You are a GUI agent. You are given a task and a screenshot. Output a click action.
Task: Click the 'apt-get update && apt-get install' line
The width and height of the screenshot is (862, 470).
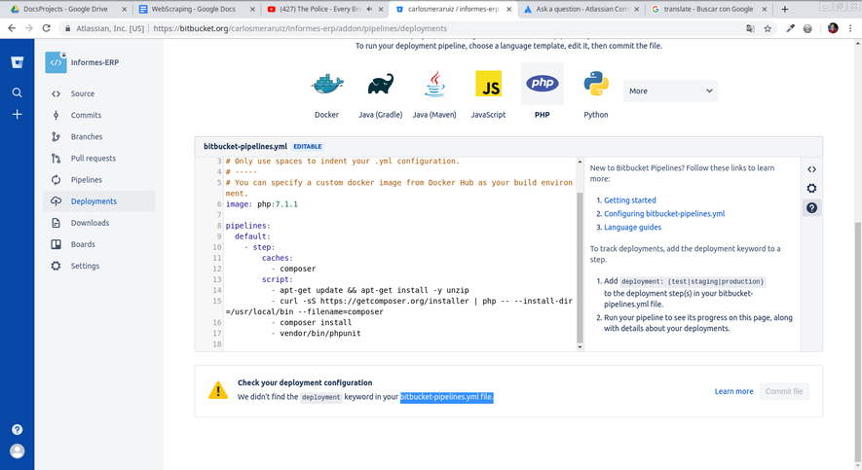click(374, 290)
